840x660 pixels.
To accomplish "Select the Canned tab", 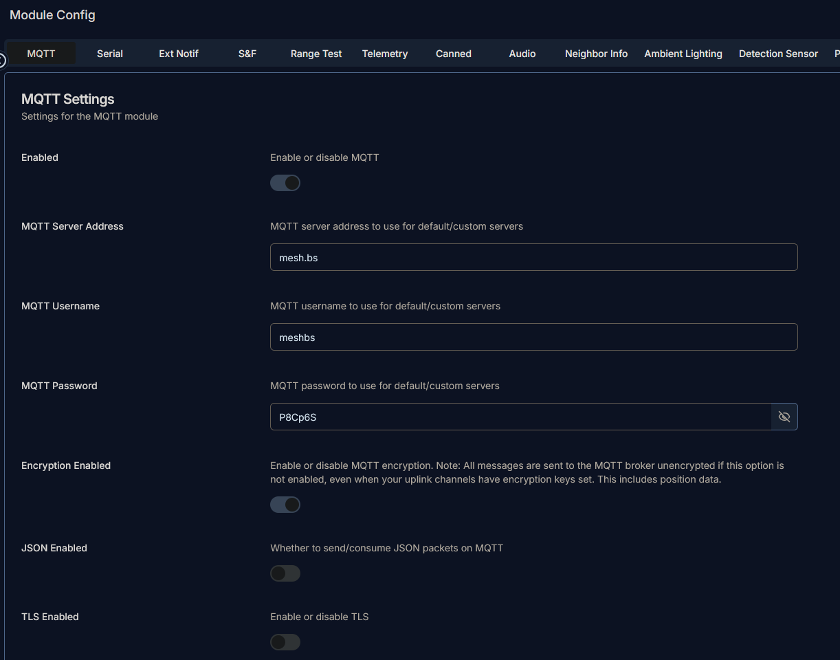I will pyautogui.click(x=454, y=54).
